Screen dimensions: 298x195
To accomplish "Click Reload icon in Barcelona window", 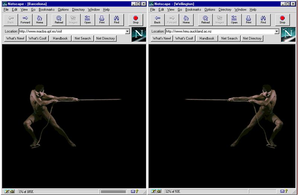I will [59, 20].
